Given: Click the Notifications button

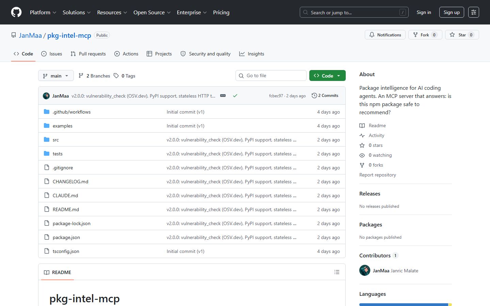Looking at the screenshot, I should [385, 35].
